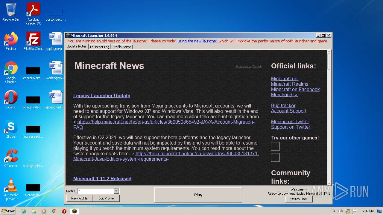
Task: Click the news scrollbar down arrow
Action: point(329,183)
